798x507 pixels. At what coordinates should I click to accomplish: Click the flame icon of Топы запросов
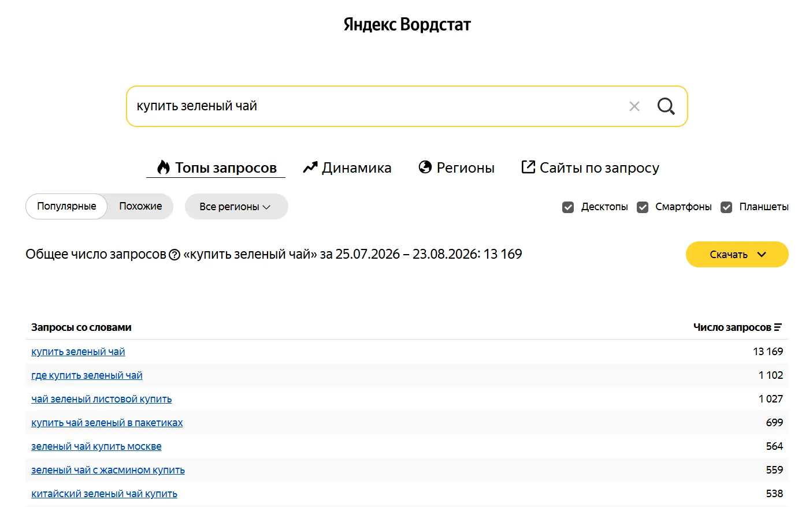pos(164,167)
